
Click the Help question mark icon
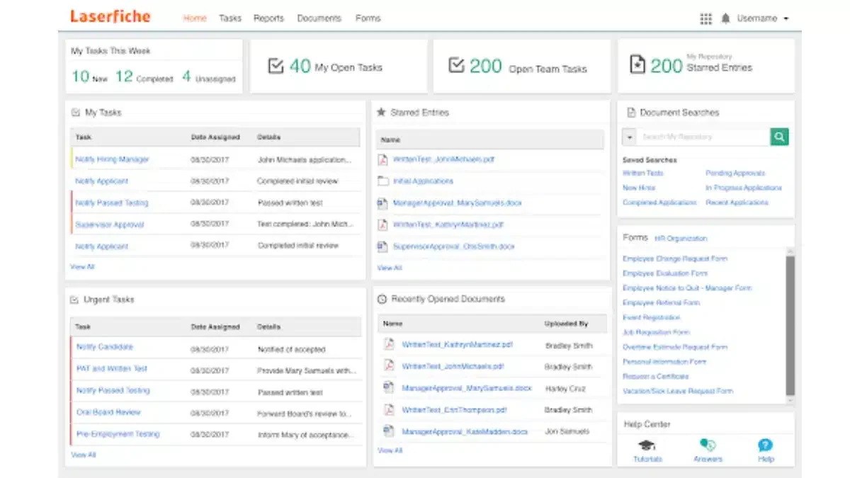(765, 445)
